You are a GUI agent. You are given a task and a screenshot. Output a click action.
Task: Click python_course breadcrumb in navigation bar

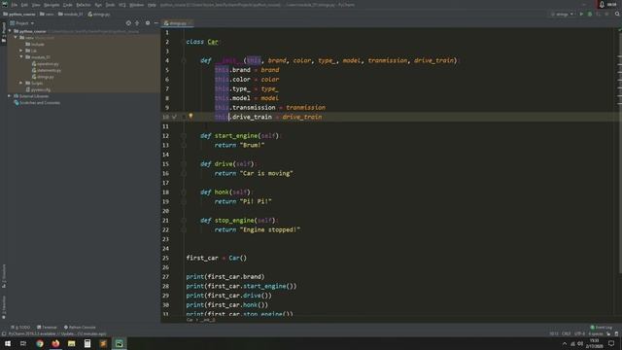pyautogui.click(x=19, y=14)
